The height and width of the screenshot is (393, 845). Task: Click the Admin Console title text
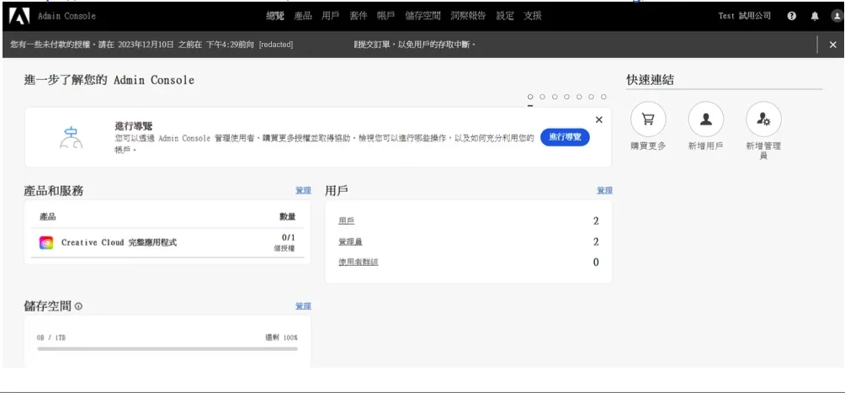coord(66,16)
